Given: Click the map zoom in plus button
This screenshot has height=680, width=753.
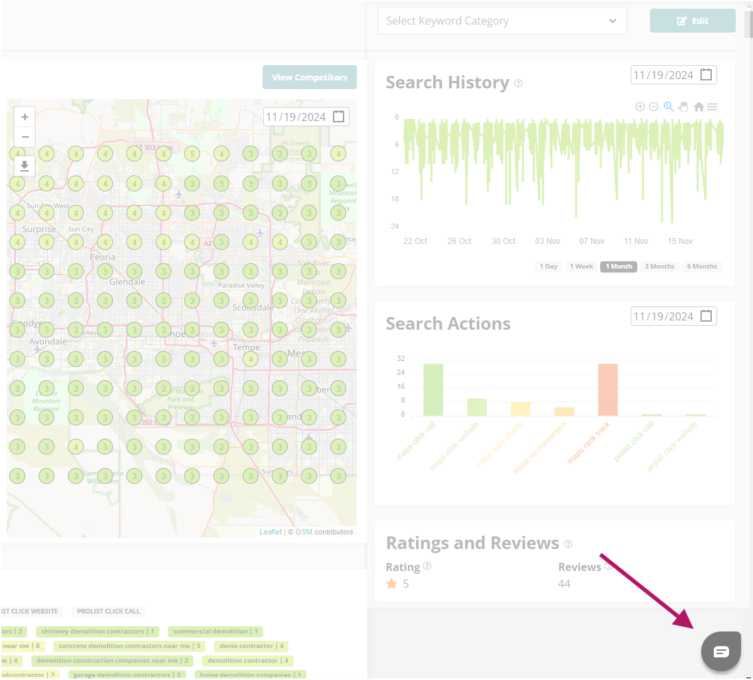Looking at the screenshot, I should 25,117.
